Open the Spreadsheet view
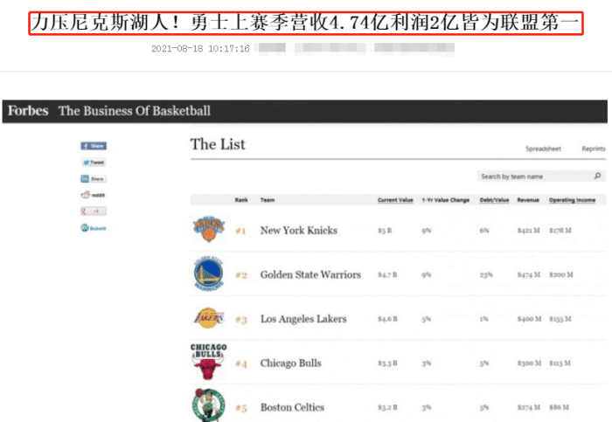612x422 pixels. pos(543,149)
